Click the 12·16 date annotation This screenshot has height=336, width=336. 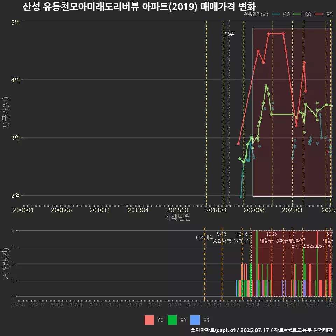click(x=242, y=234)
